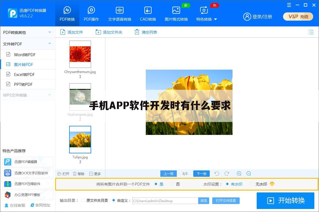The width and height of the screenshot is (319, 212).
Task: Open 图片格式转换 tab
Action: coord(176,14)
